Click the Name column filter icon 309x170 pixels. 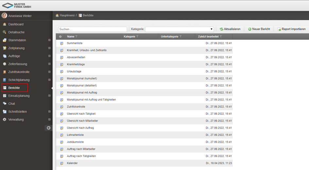[77, 37]
